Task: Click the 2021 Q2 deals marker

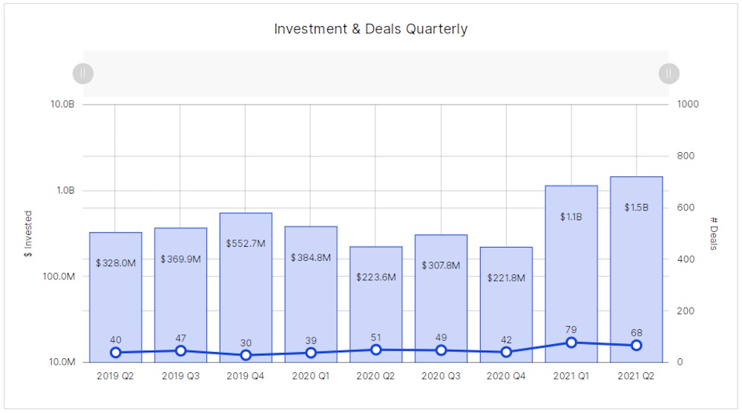Action: 637,346
